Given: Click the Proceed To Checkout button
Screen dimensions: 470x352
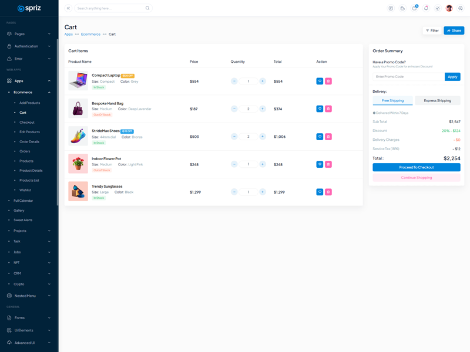Looking at the screenshot, I should tap(416, 167).
